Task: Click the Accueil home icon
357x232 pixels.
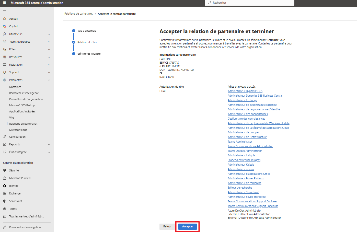Action: (x=5, y=19)
